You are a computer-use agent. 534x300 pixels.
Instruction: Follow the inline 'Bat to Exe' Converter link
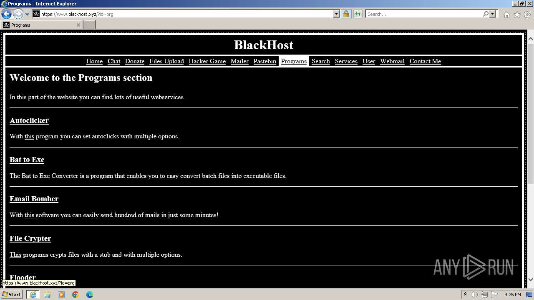coord(35,176)
